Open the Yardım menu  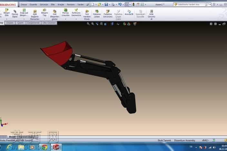click(81, 5)
